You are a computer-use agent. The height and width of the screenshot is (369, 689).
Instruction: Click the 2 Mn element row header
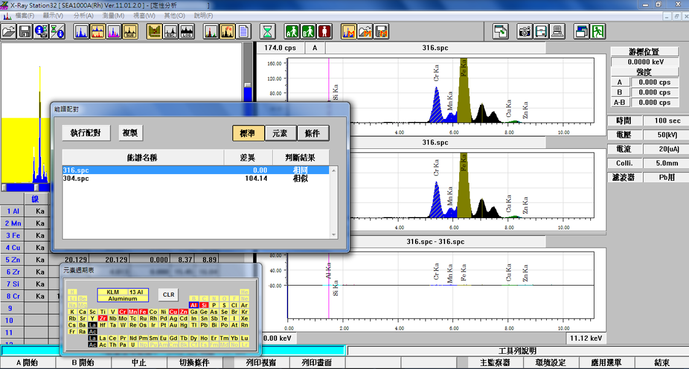coord(12,223)
